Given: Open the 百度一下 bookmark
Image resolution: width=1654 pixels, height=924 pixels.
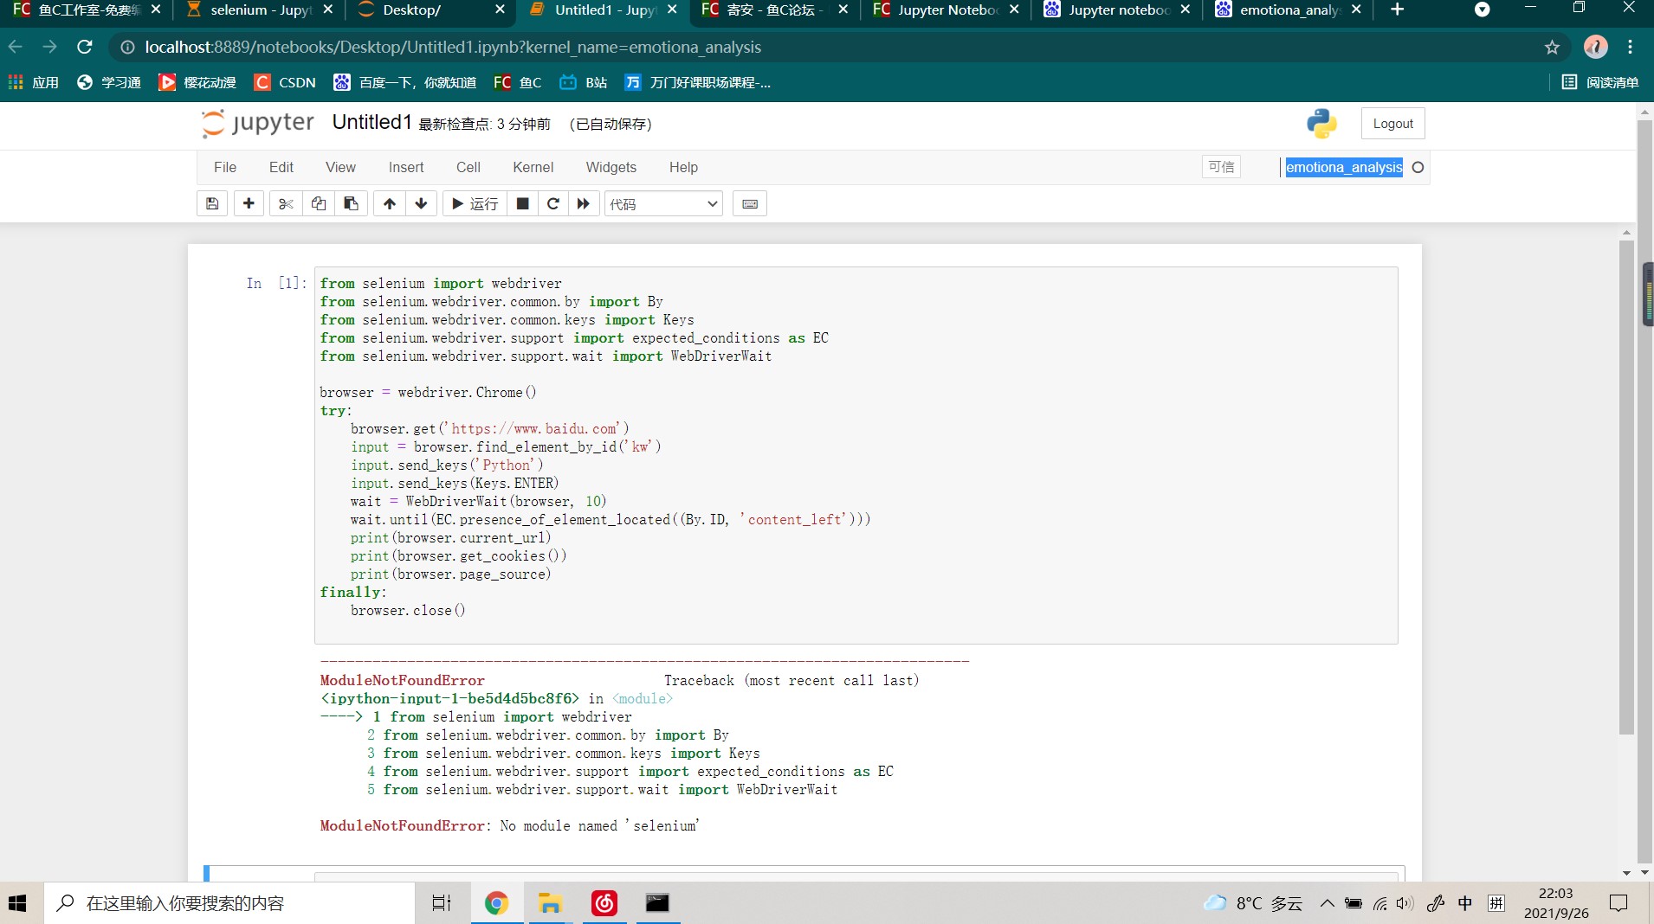Looking at the screenshot, I should pos(405,82).
